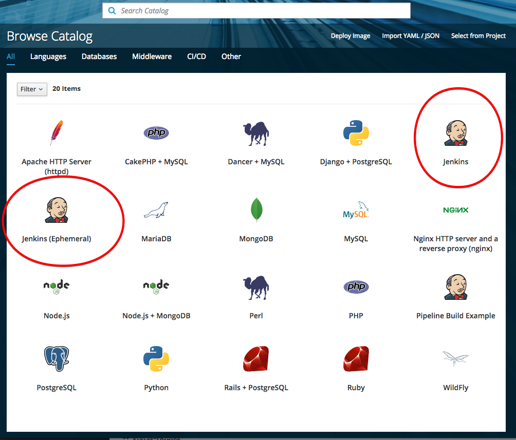Click the Django + PostgreSQL label
Screen dimensions: 516x440
[356, 162]
